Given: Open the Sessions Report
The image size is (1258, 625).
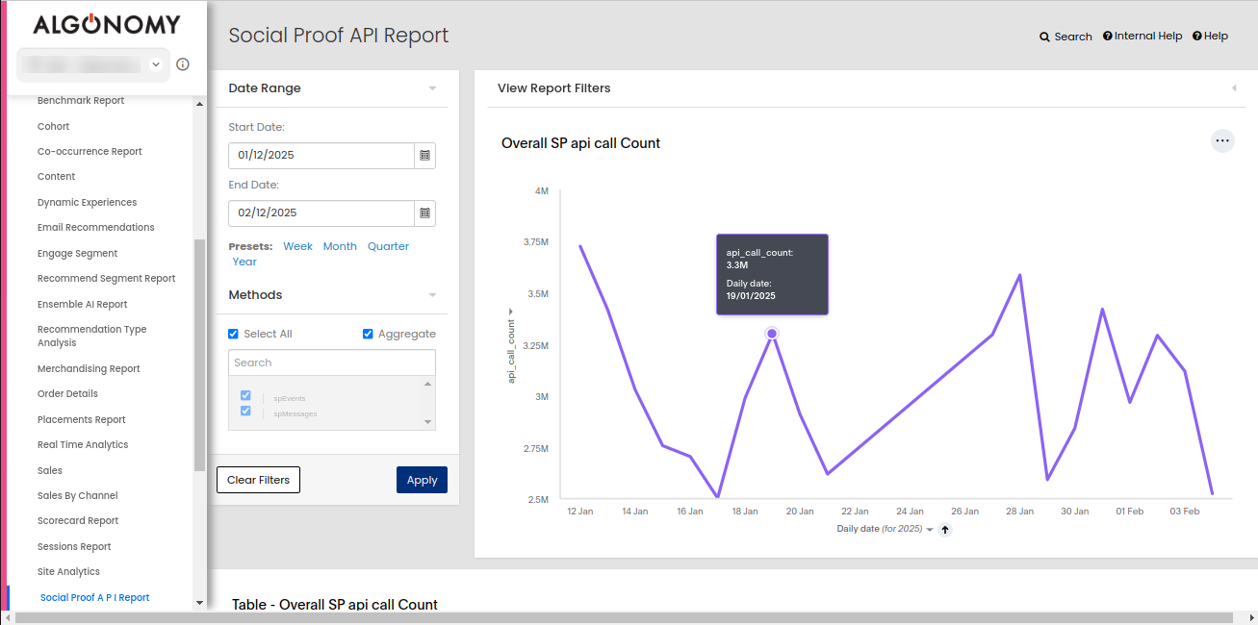Looking at the screenshot, I should [x=74, y=546].
